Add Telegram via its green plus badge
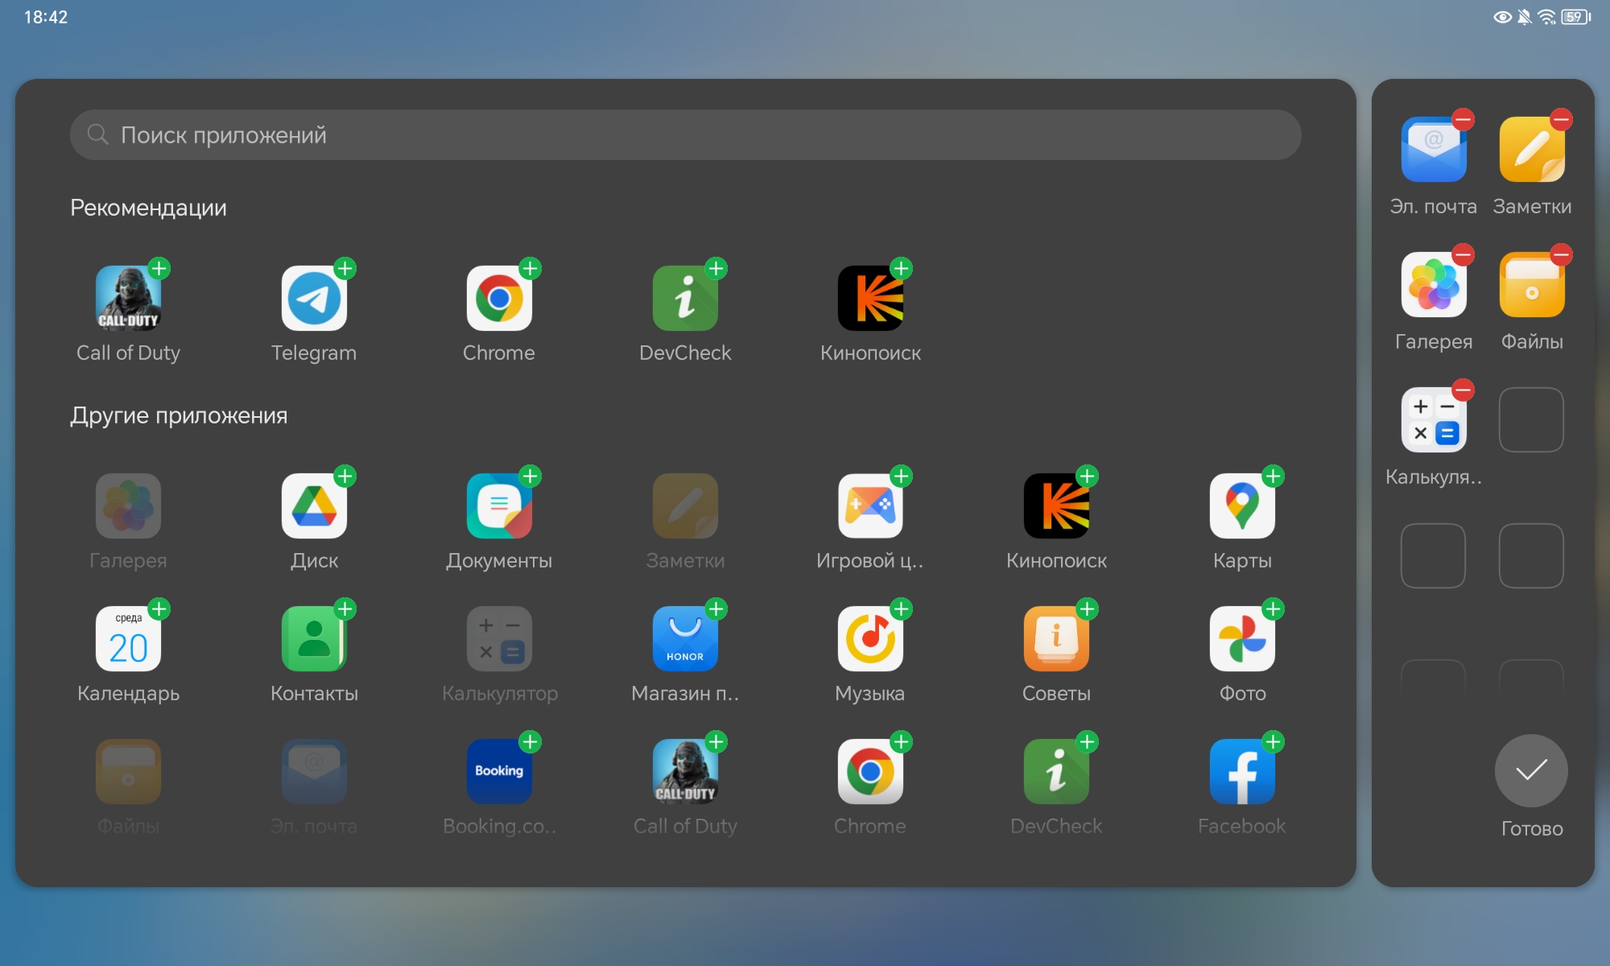The height and width of the screenshot is (966, 1610). click(x=345, y=268)
